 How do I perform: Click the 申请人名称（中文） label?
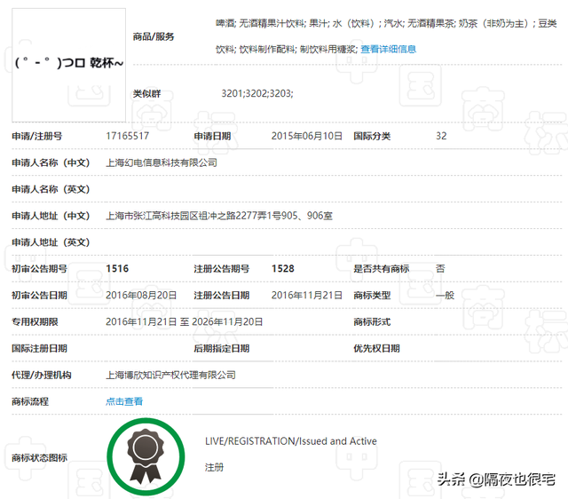point(51,162)
